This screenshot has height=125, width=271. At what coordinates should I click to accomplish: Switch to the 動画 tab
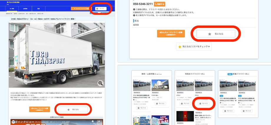click(x=39, y=8)
